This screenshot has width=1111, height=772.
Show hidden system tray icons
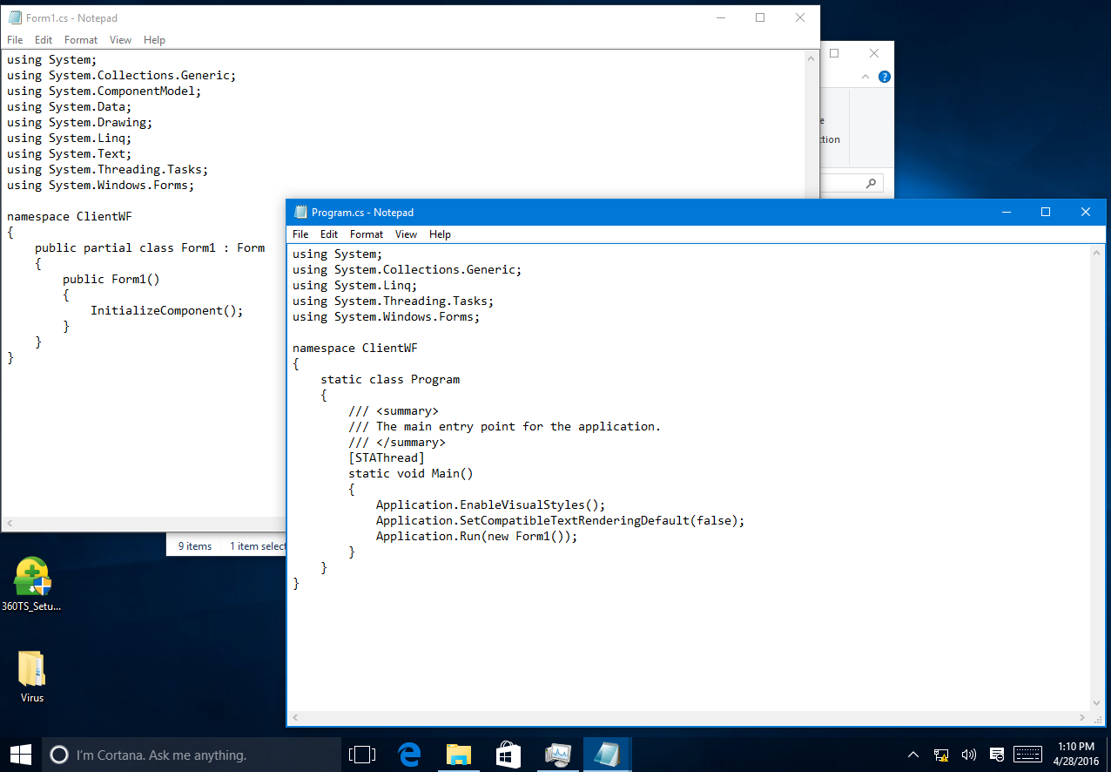click(912, 755)
